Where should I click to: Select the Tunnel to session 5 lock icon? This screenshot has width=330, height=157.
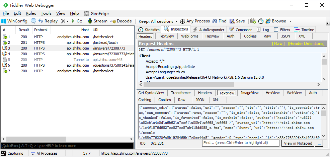tap(4, 60)
